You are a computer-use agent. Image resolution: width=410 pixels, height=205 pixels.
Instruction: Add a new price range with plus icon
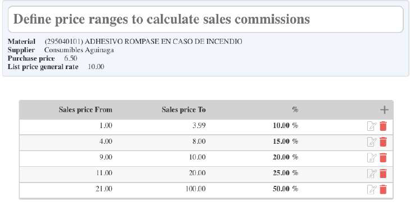click(384, 110)
